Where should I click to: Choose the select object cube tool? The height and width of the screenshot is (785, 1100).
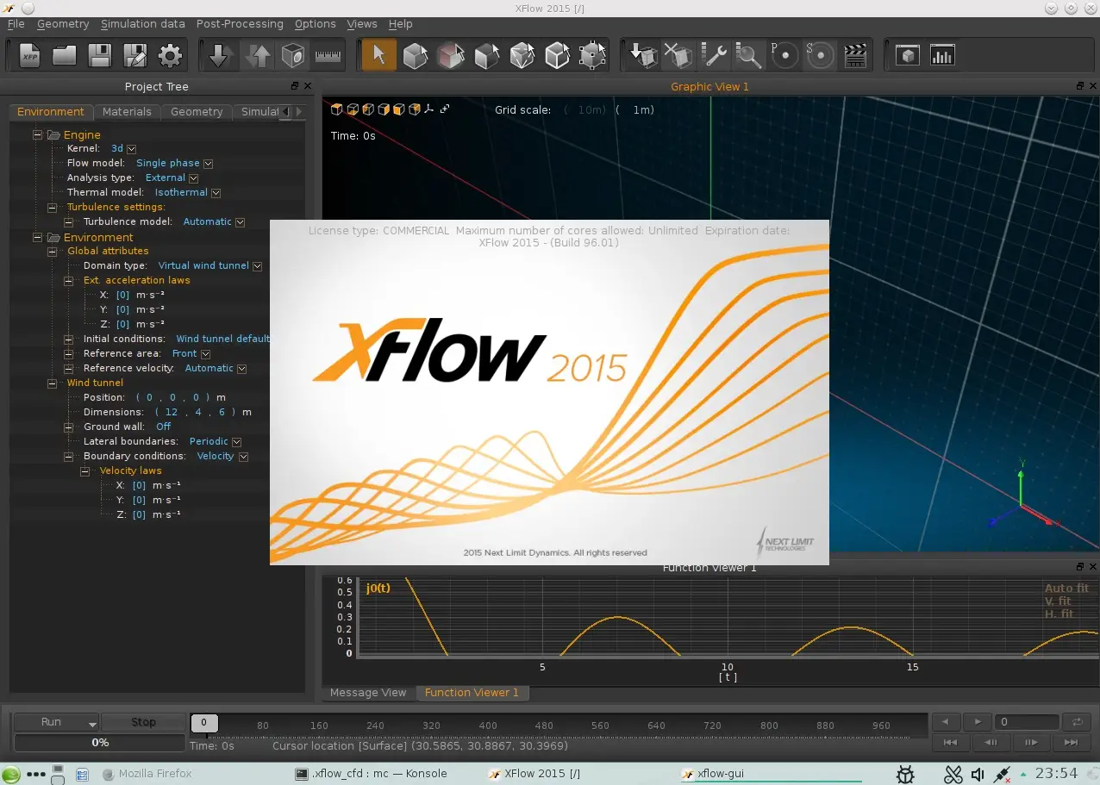(416, 56)
